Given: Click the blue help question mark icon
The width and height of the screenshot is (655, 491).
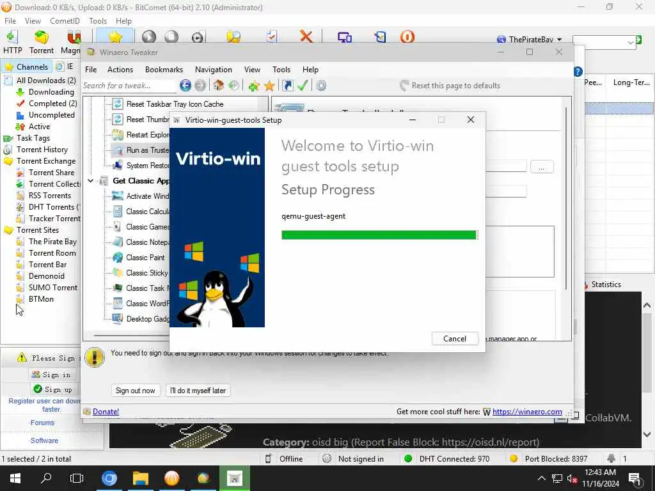Looking at the screenshot, I should pyautogui.click(x=578, y=72).
